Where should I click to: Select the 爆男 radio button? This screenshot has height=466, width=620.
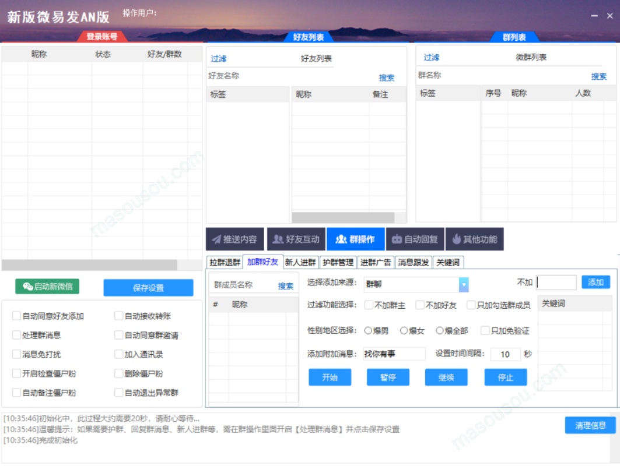pyautogui.click(x=368, y=330)
